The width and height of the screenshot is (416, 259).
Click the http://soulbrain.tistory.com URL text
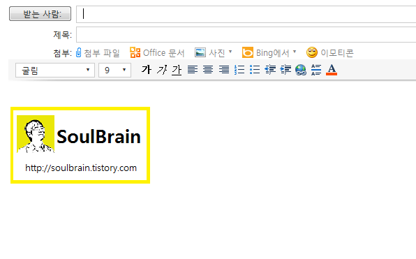pos(81,168)
